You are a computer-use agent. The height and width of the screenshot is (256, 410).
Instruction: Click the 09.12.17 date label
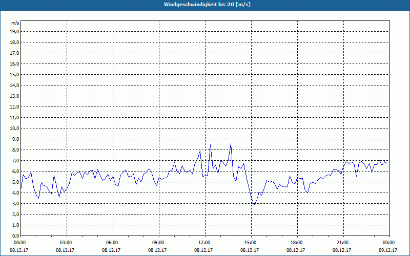[388, 250]
